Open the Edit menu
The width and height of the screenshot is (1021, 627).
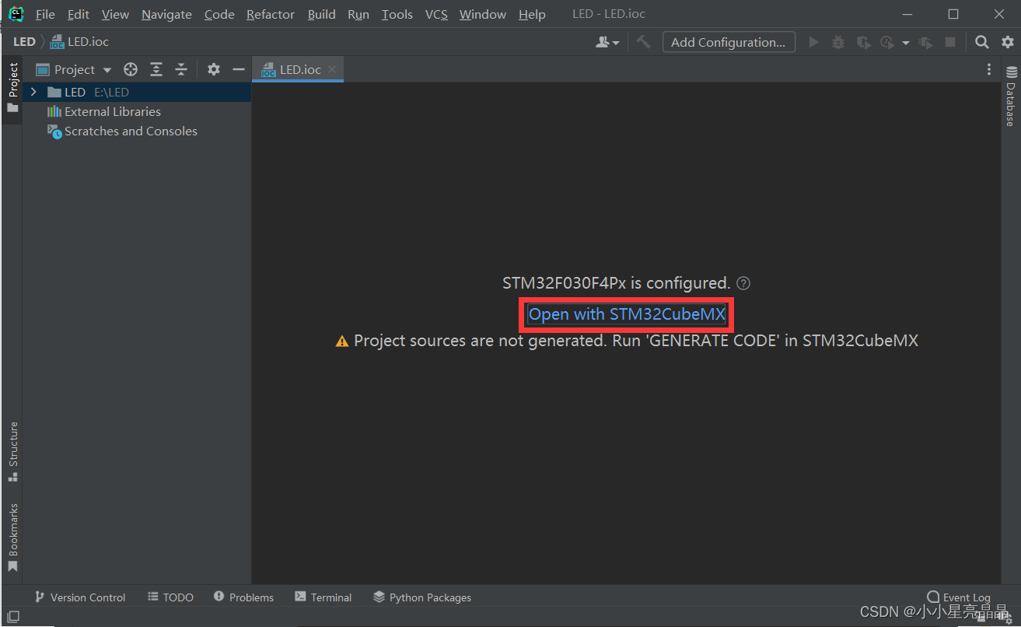pyautogui.click(x=78, y=14)
